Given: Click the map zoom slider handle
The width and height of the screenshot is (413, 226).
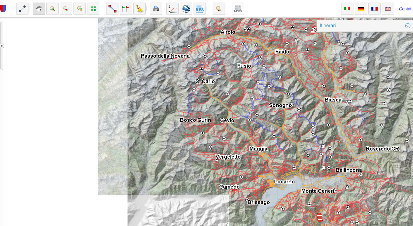Looking at the screenshot, I should click(x=2, y=46).
